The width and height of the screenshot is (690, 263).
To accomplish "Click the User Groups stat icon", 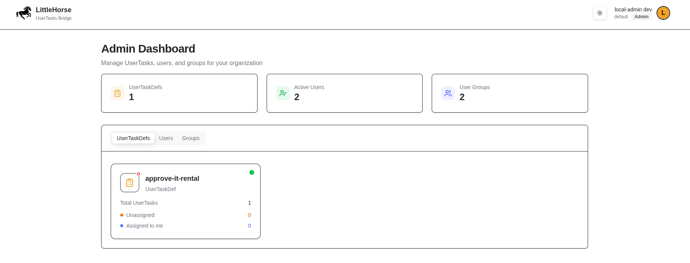I will tap(448, 93).
